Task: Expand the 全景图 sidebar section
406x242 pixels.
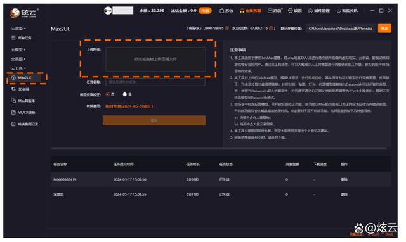Action: tap(18, 59)
